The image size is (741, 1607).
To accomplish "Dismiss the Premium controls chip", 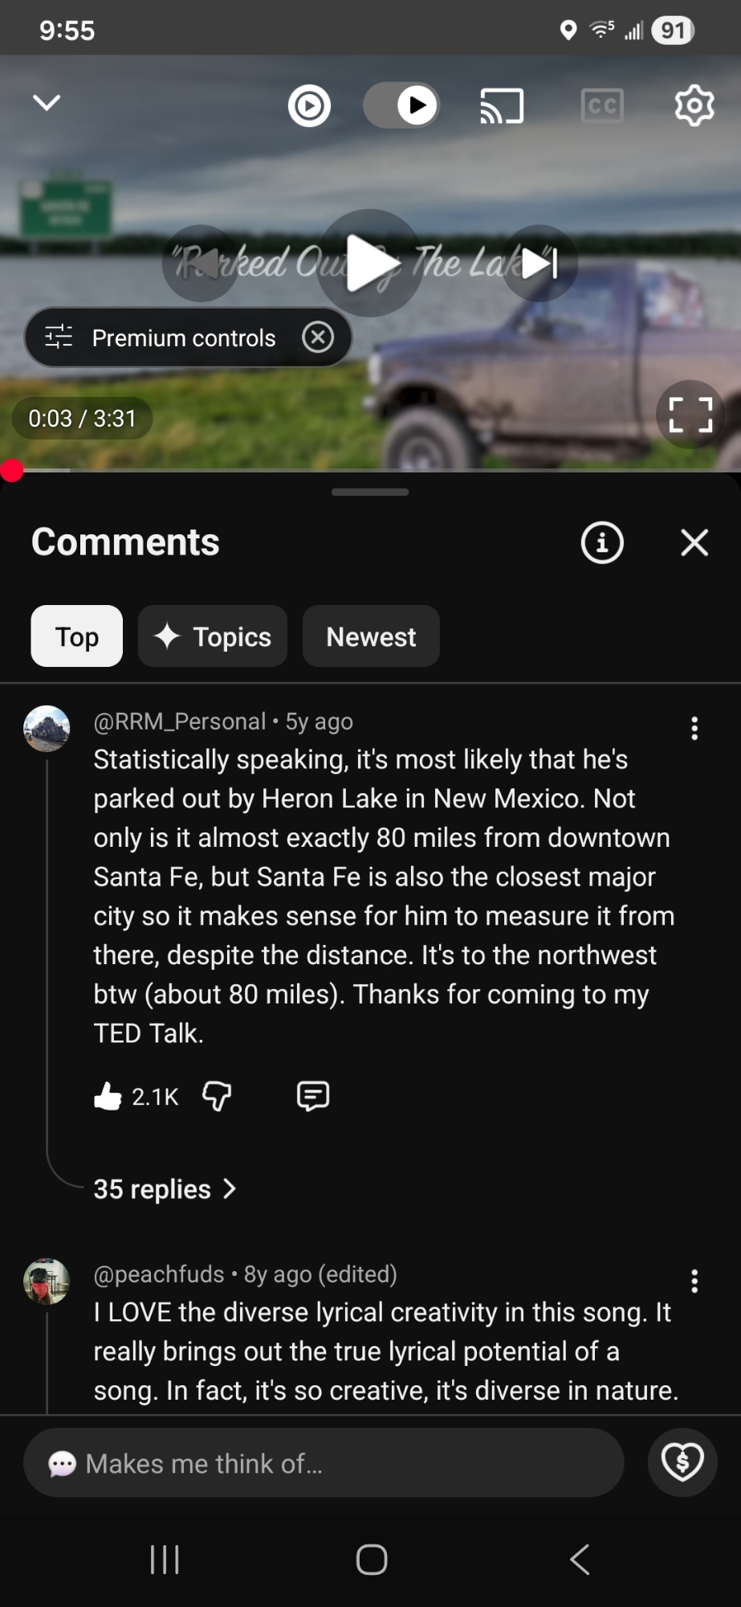I will [318, 337].
